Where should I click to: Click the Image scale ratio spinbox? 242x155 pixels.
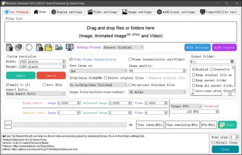pyautogui.click(x=69, y=103)
